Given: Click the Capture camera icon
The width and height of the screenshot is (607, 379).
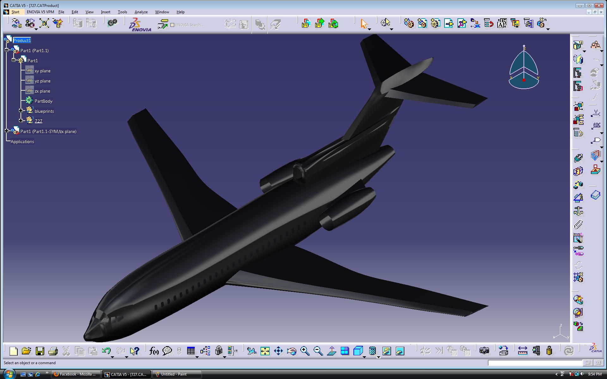Looking at the screenshot, I should tap(484, 351).
